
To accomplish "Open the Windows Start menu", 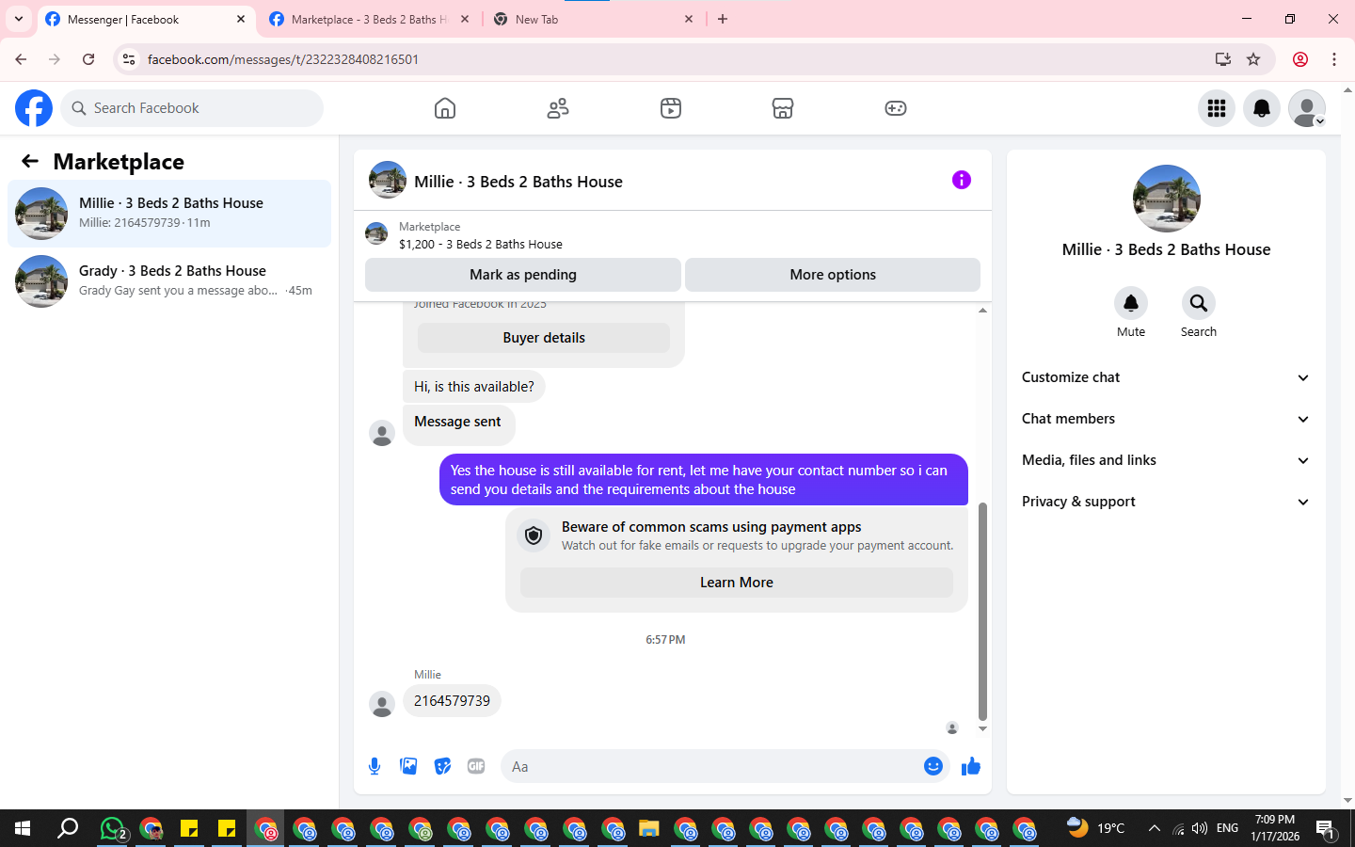I will [x=23, y=828].
